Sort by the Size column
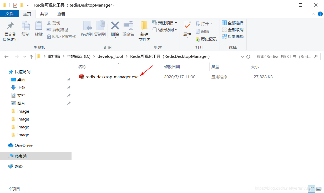 [x=255, y=67]
